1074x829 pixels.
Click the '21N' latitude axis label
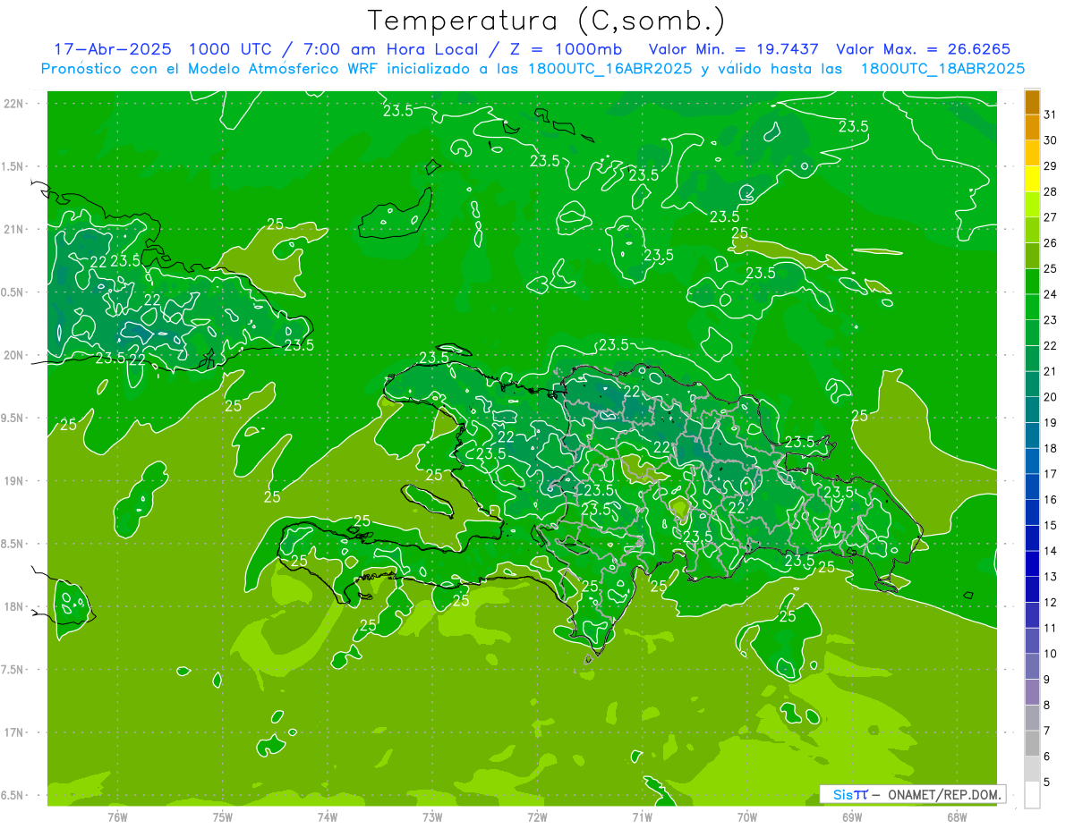pyautogui.click(x=14, y=229)
